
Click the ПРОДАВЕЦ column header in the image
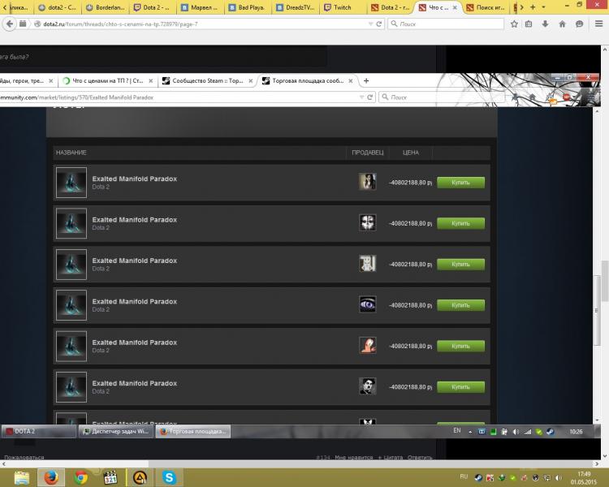tap(367, 153)
